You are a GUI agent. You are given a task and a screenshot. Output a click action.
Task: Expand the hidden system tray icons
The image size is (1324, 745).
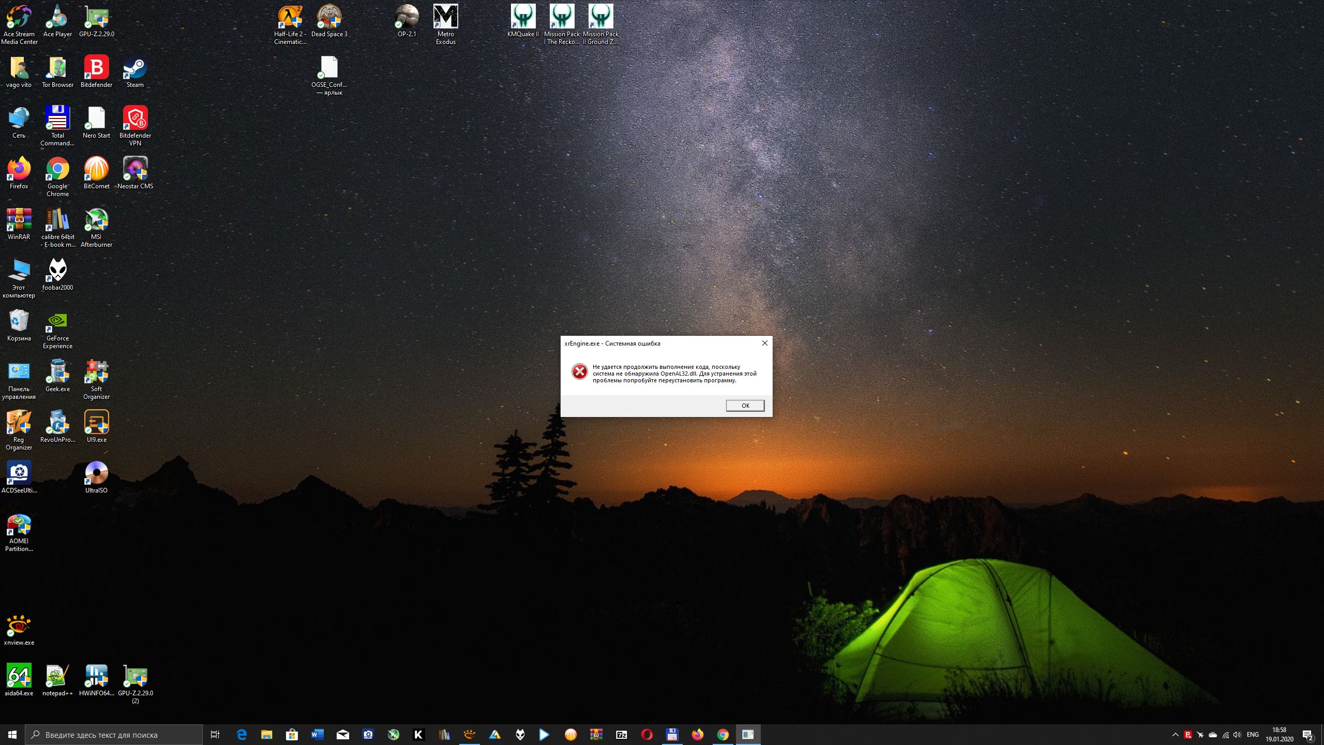pos(1175,735)
